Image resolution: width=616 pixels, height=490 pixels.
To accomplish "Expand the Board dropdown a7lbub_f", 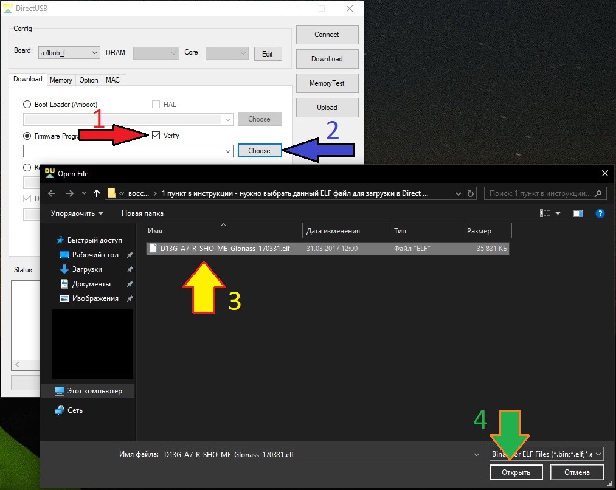I will [x=68, y=53].
